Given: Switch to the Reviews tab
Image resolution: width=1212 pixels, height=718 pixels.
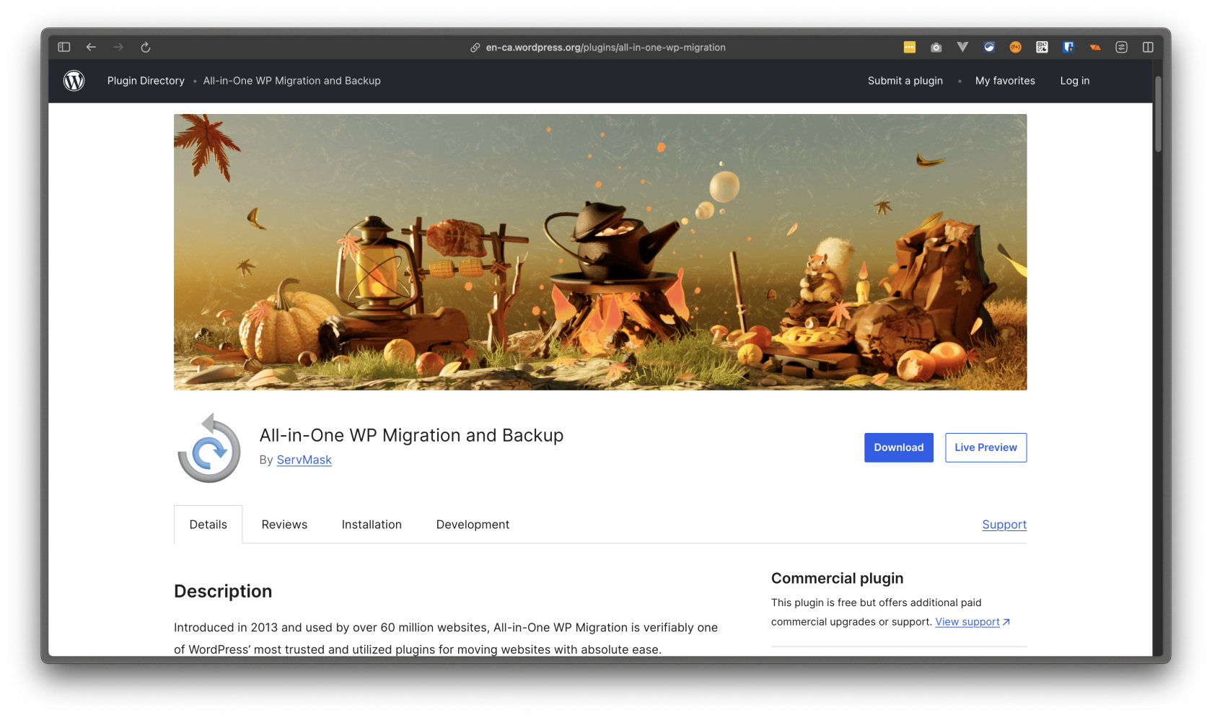Looking at the screenshot, I should [284, 525].
